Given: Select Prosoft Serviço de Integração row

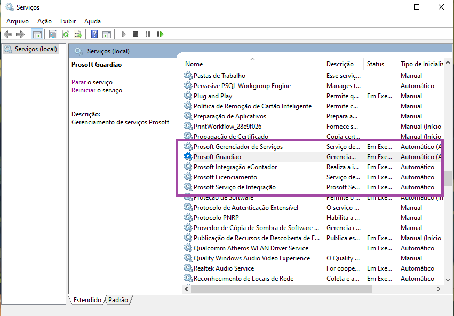Looking at the screenshot, I should coord(314,187).
